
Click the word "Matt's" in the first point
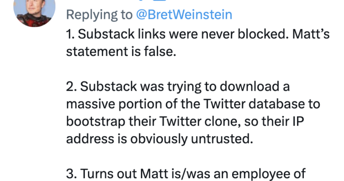coord(311,34)
